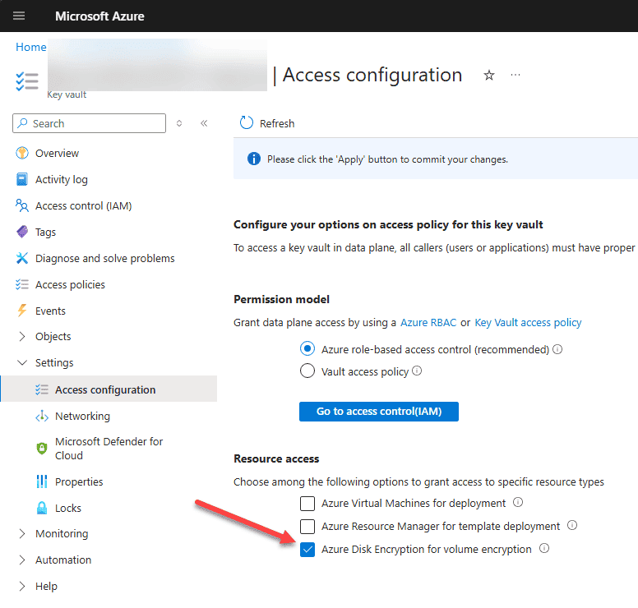The image size is (638, 608).
Task: Click the Access control (IAM) people icon
Action: pos(22,205)
